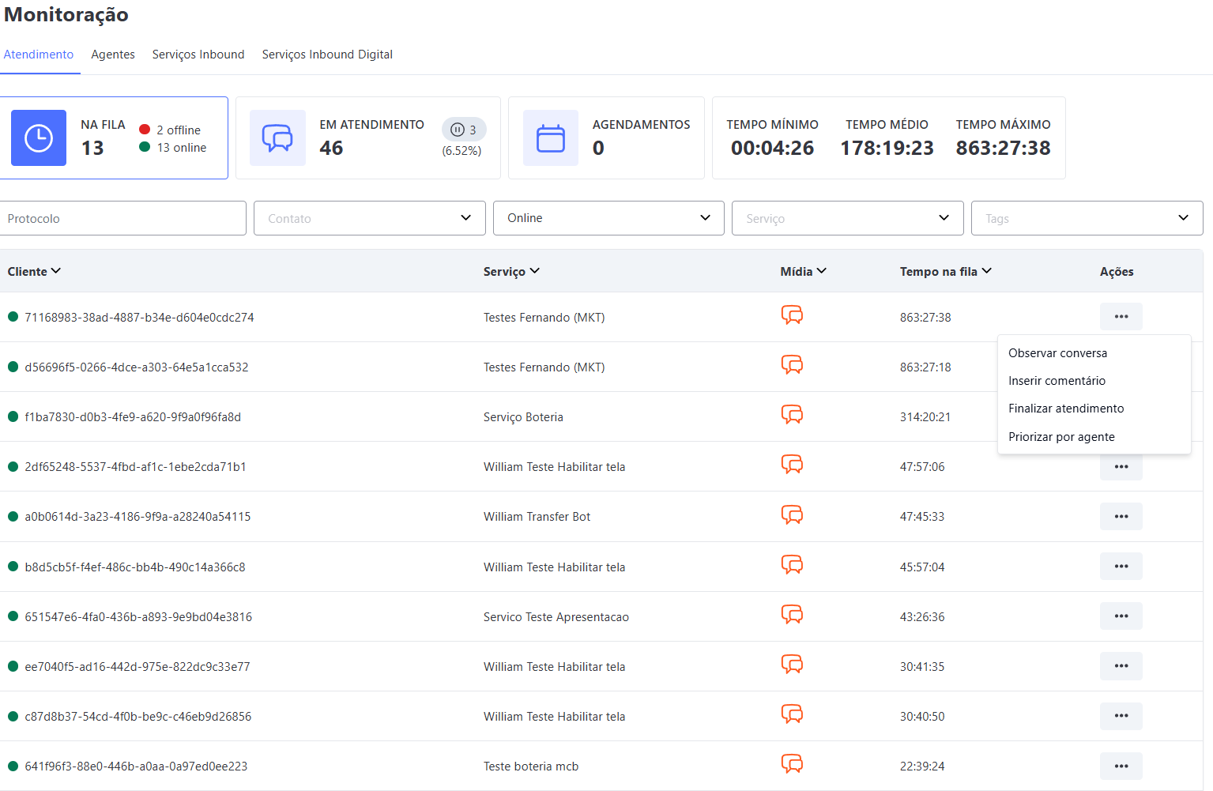The height and width of the screenshot is (791, 1213).
Task: Click green status dot of 71168983 client
Action: 13,317
